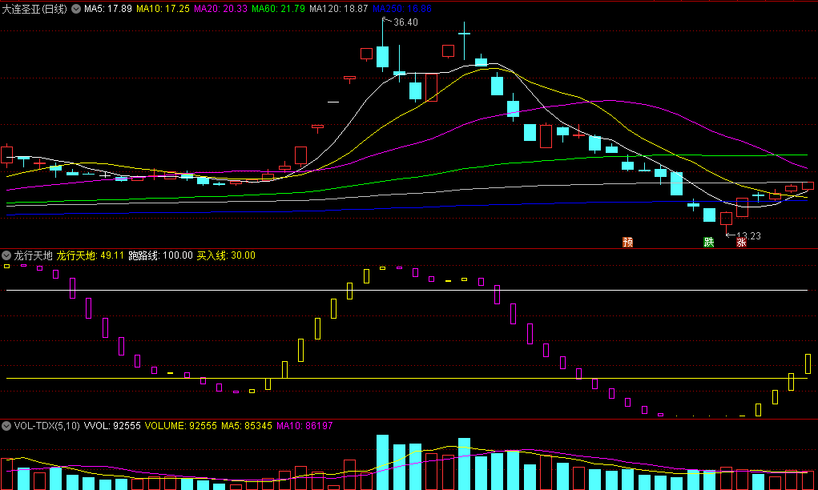Open the main chart indicator dropdown arrow

(x=76, y=9)
